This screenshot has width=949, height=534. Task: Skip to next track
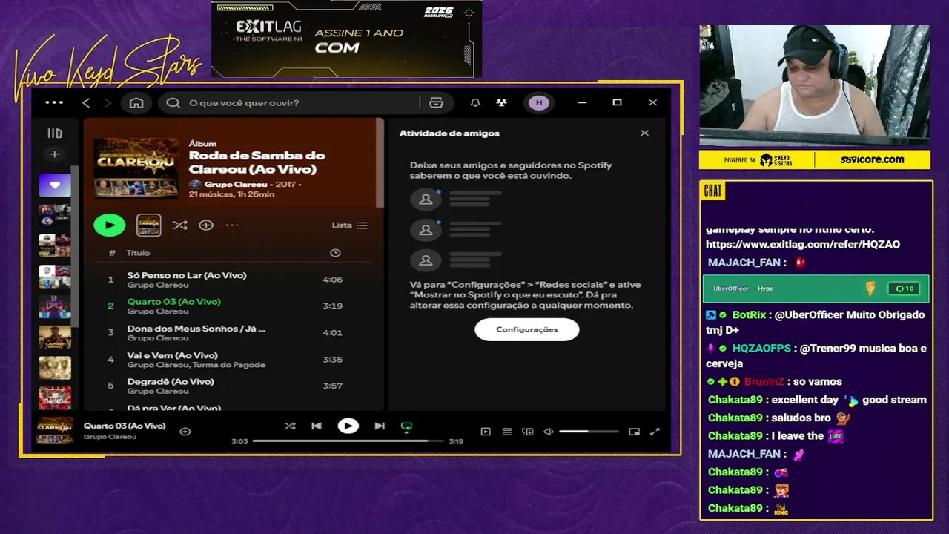pyautogui.click(x=380, y=426)
